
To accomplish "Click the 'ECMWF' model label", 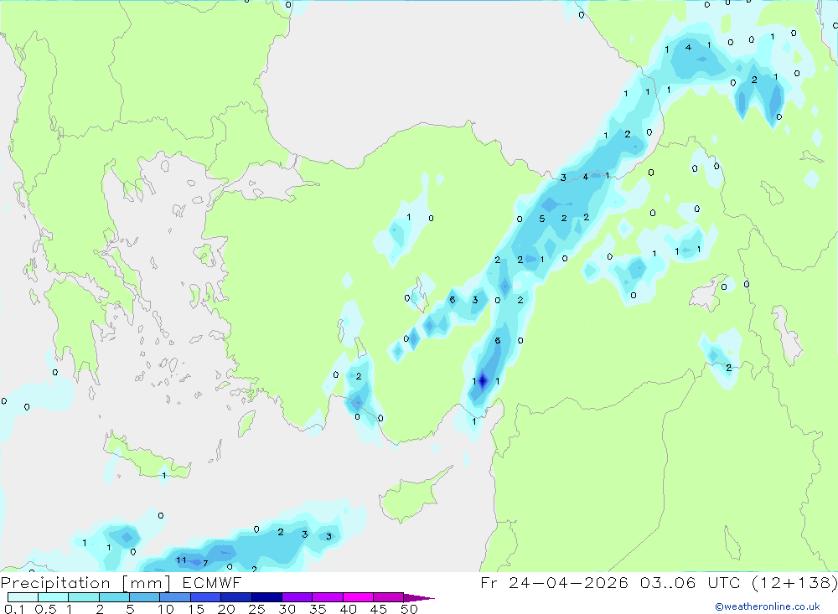I will pos(212,583).
